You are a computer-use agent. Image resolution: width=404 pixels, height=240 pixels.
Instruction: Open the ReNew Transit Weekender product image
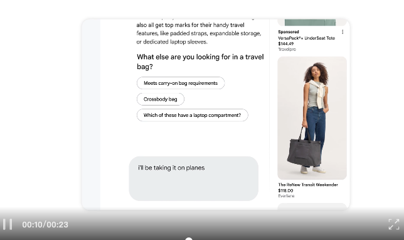click(312, 118)
